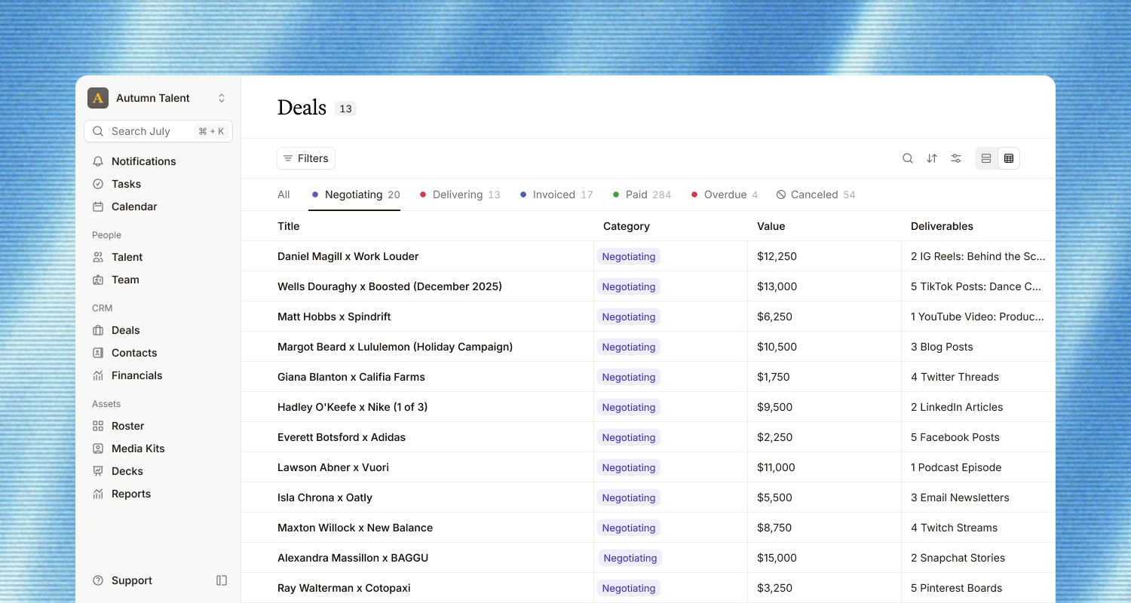Screen dimensions: 1131x603
Task: Click the $1,750 value cell
Action: click(x=774, y=377)
